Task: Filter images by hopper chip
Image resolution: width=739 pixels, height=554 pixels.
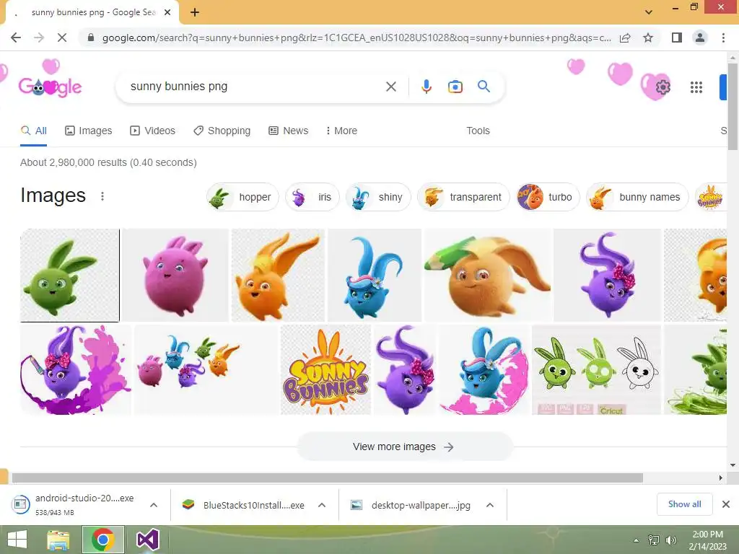Action: click(x=242, y=197)
